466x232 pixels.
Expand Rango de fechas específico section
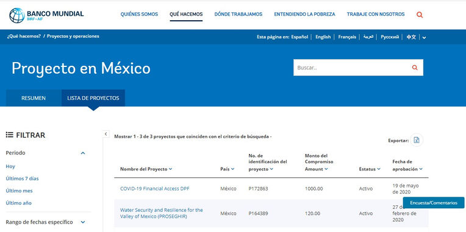[x=83, y=222]
